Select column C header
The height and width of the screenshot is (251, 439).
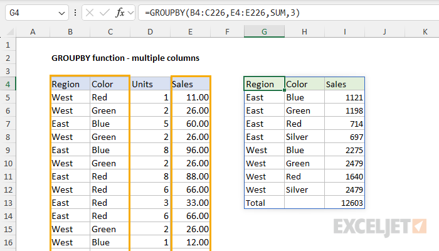tap(110, 31)
